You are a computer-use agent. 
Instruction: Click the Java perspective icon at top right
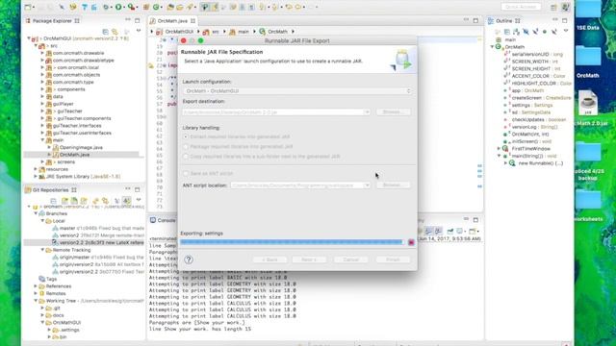click(565, 7)
